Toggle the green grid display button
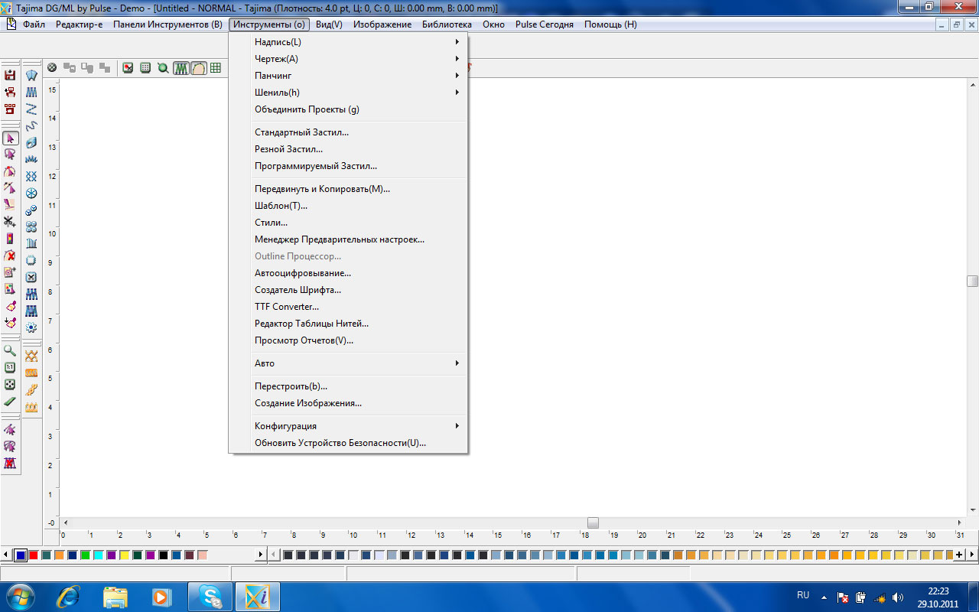The height and width of the screenshot is (612, 979). coord(216,68)
